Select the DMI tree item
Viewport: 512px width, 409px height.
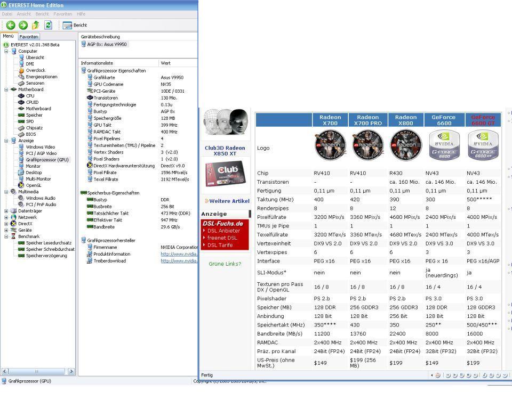30,64
